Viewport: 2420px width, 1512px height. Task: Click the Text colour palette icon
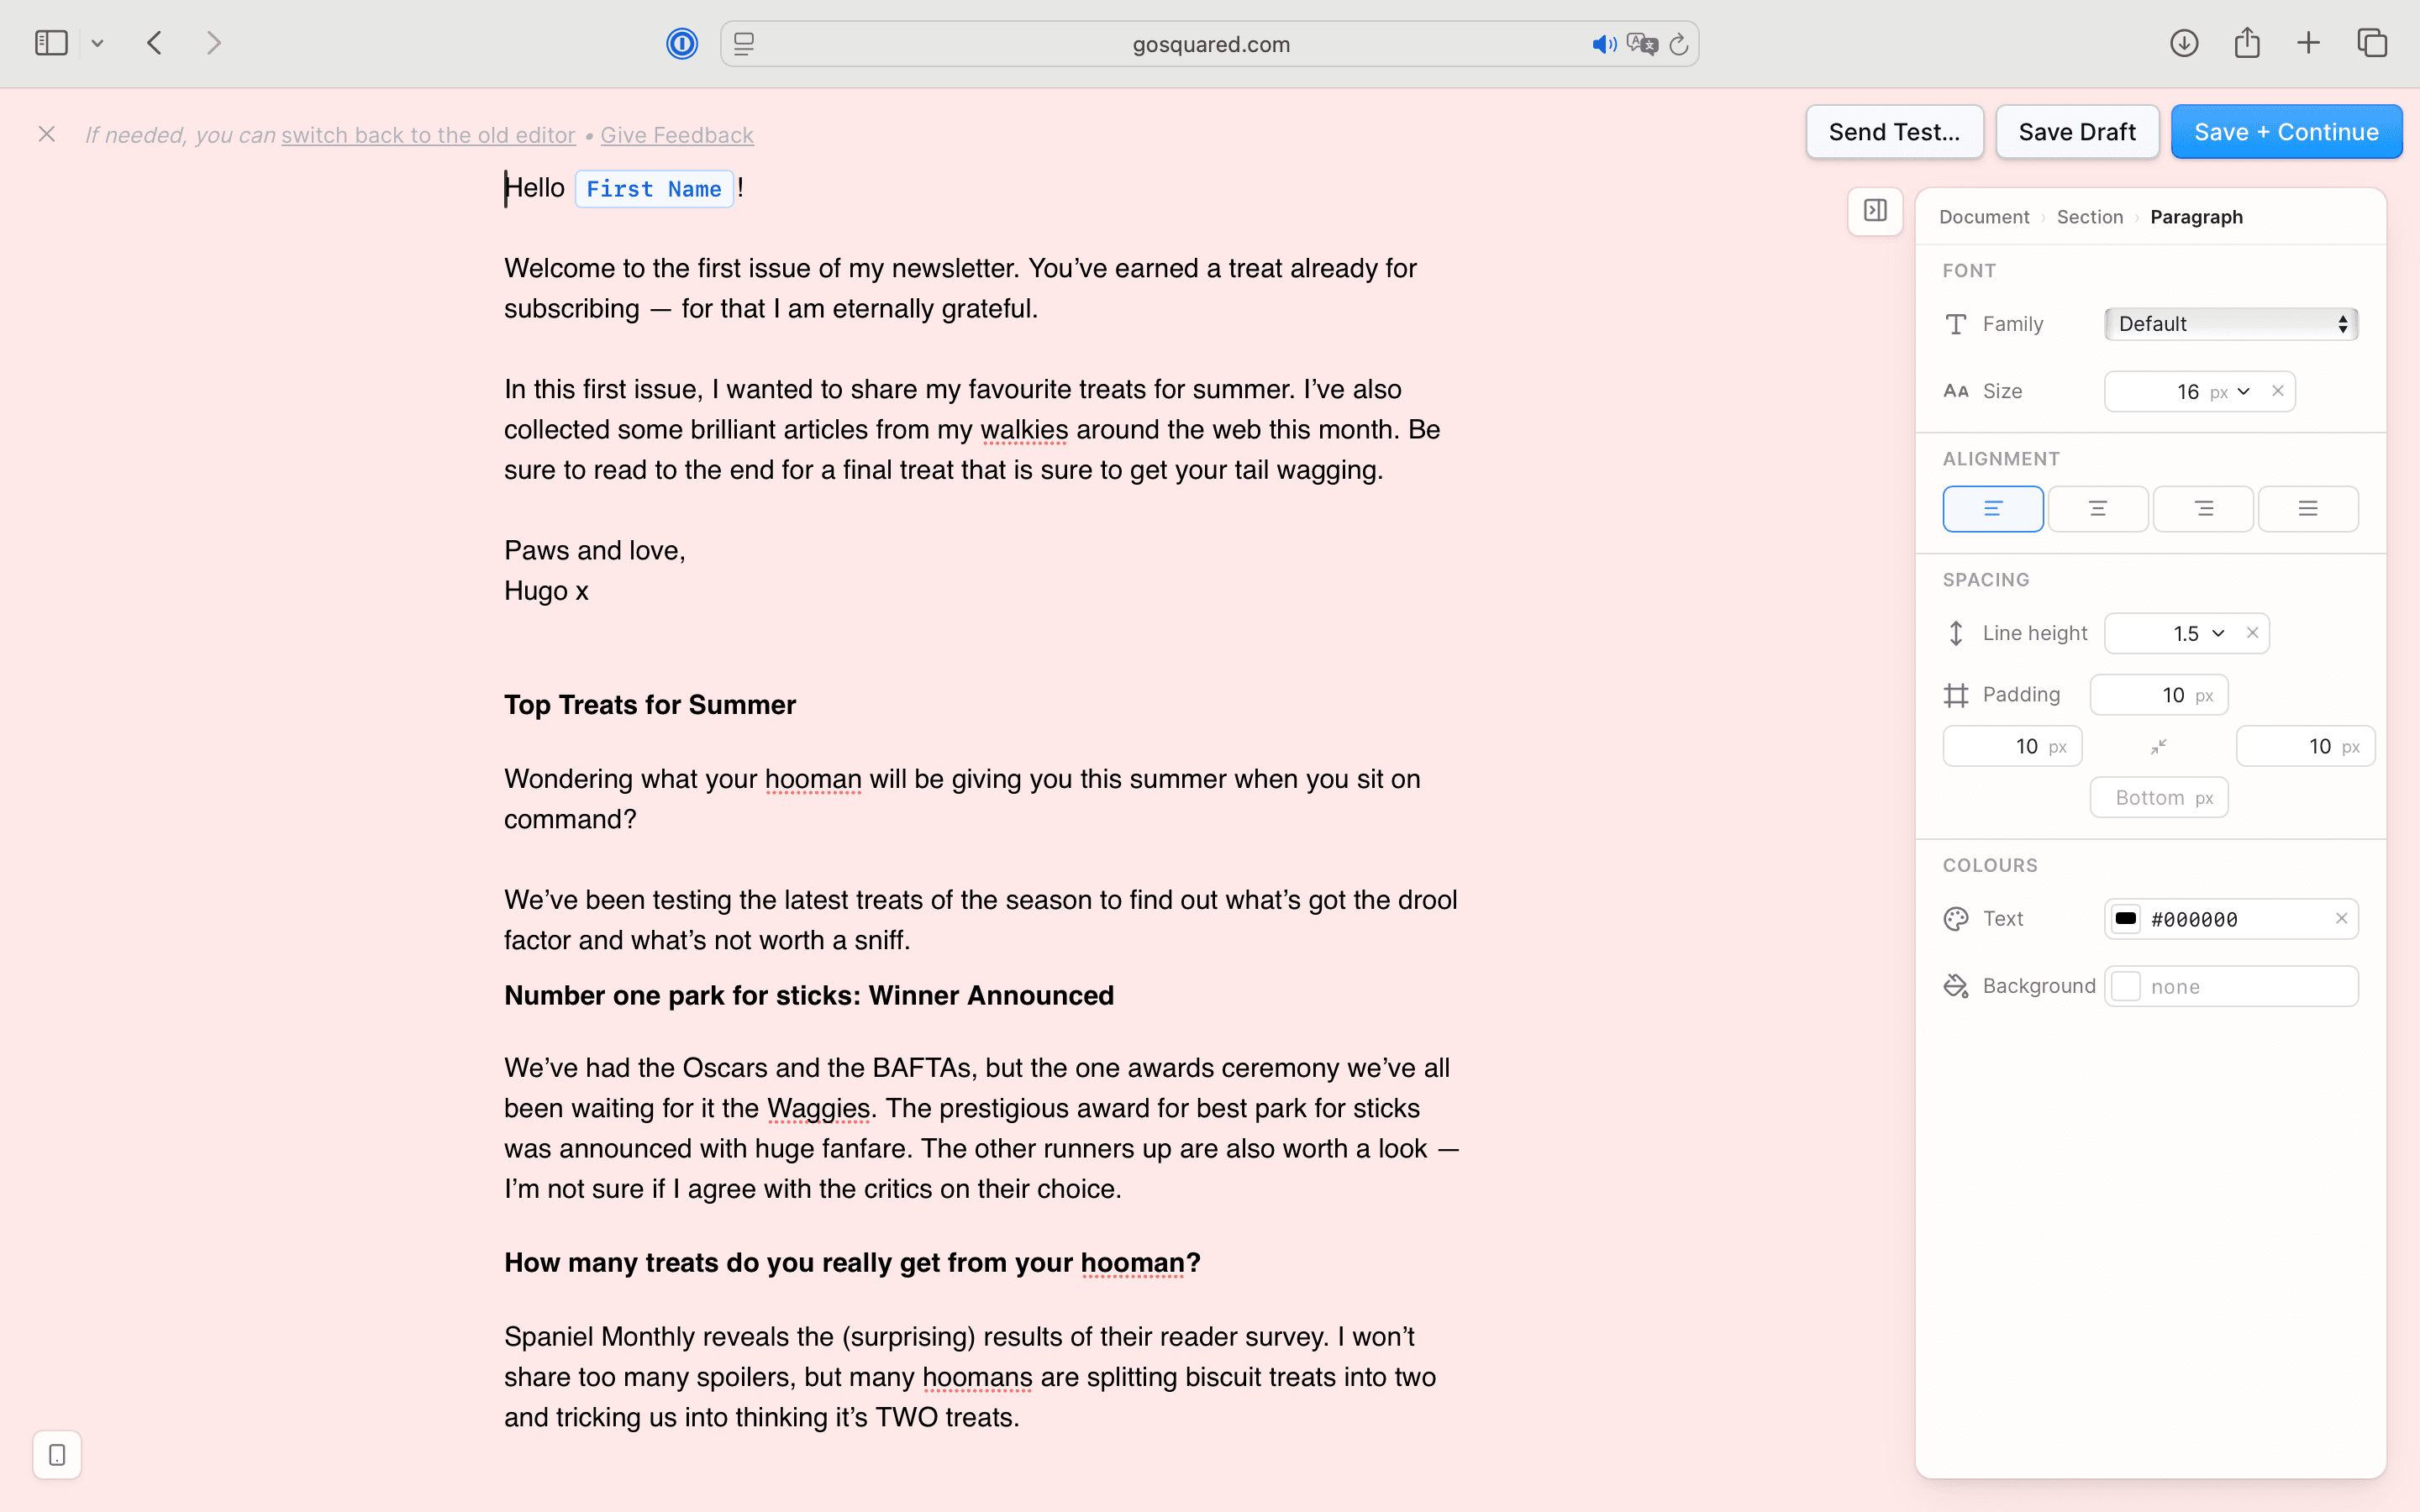click(1956, 919)
